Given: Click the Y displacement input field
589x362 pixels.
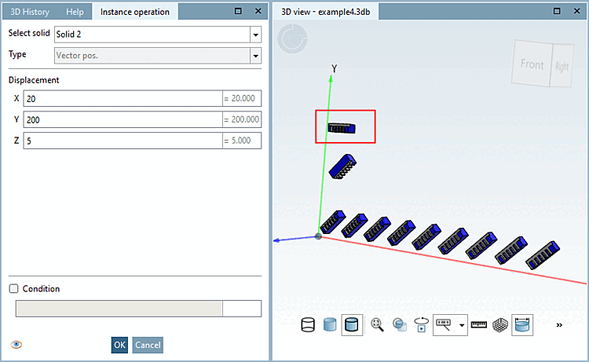Looking at the screenshot, I should point(123,120).
